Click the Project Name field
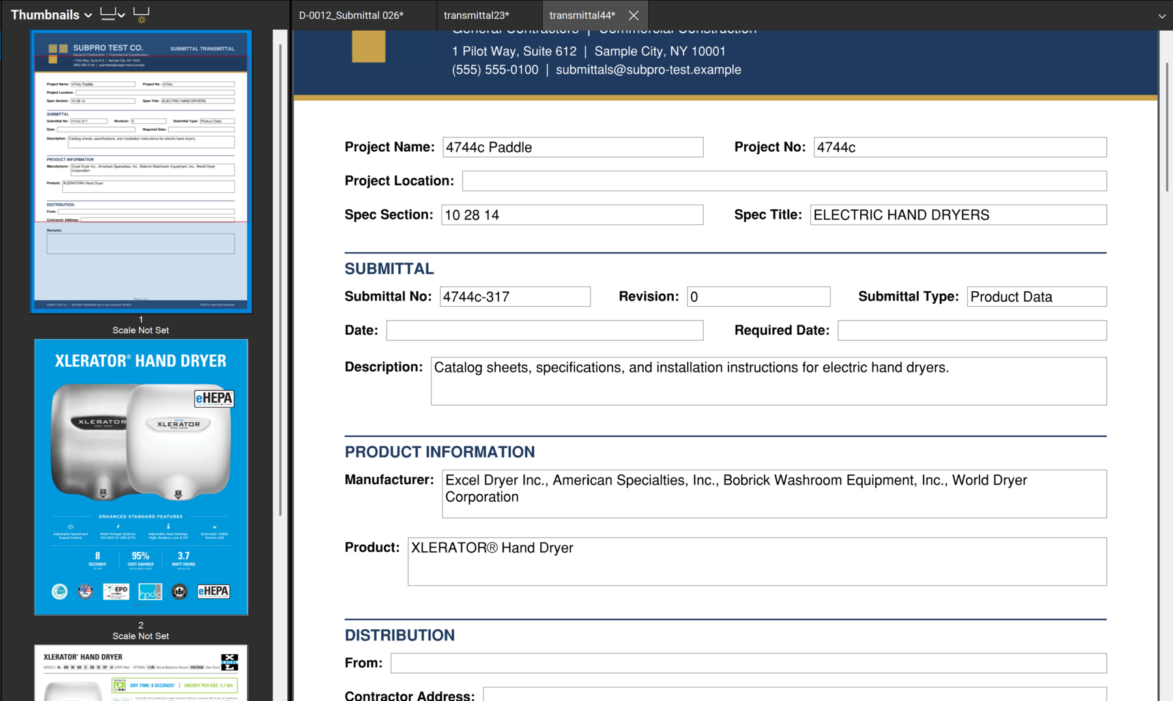 tap(573, 147)
